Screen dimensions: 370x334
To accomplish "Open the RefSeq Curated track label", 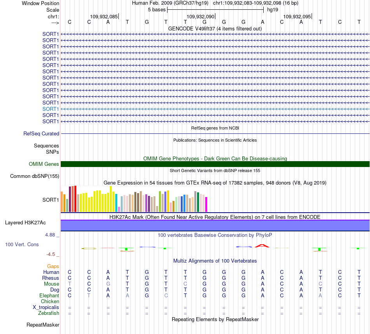I will [41, 133].
